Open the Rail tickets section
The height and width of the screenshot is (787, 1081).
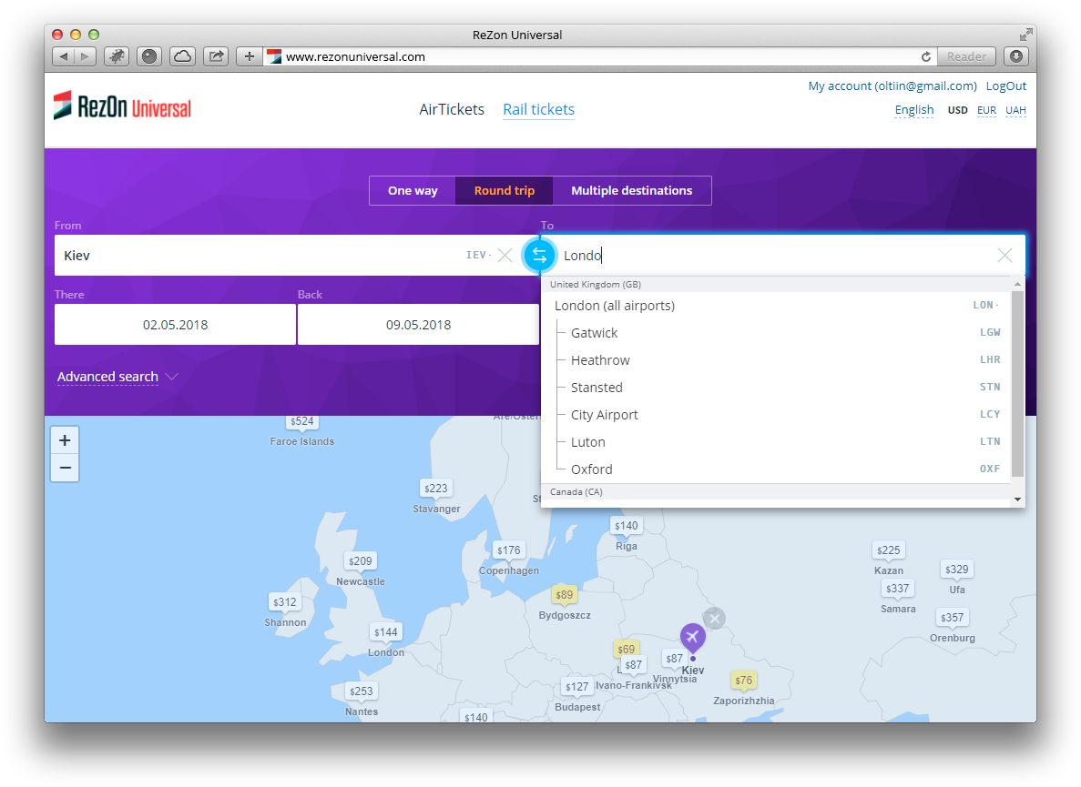click(x=538, y=109)
